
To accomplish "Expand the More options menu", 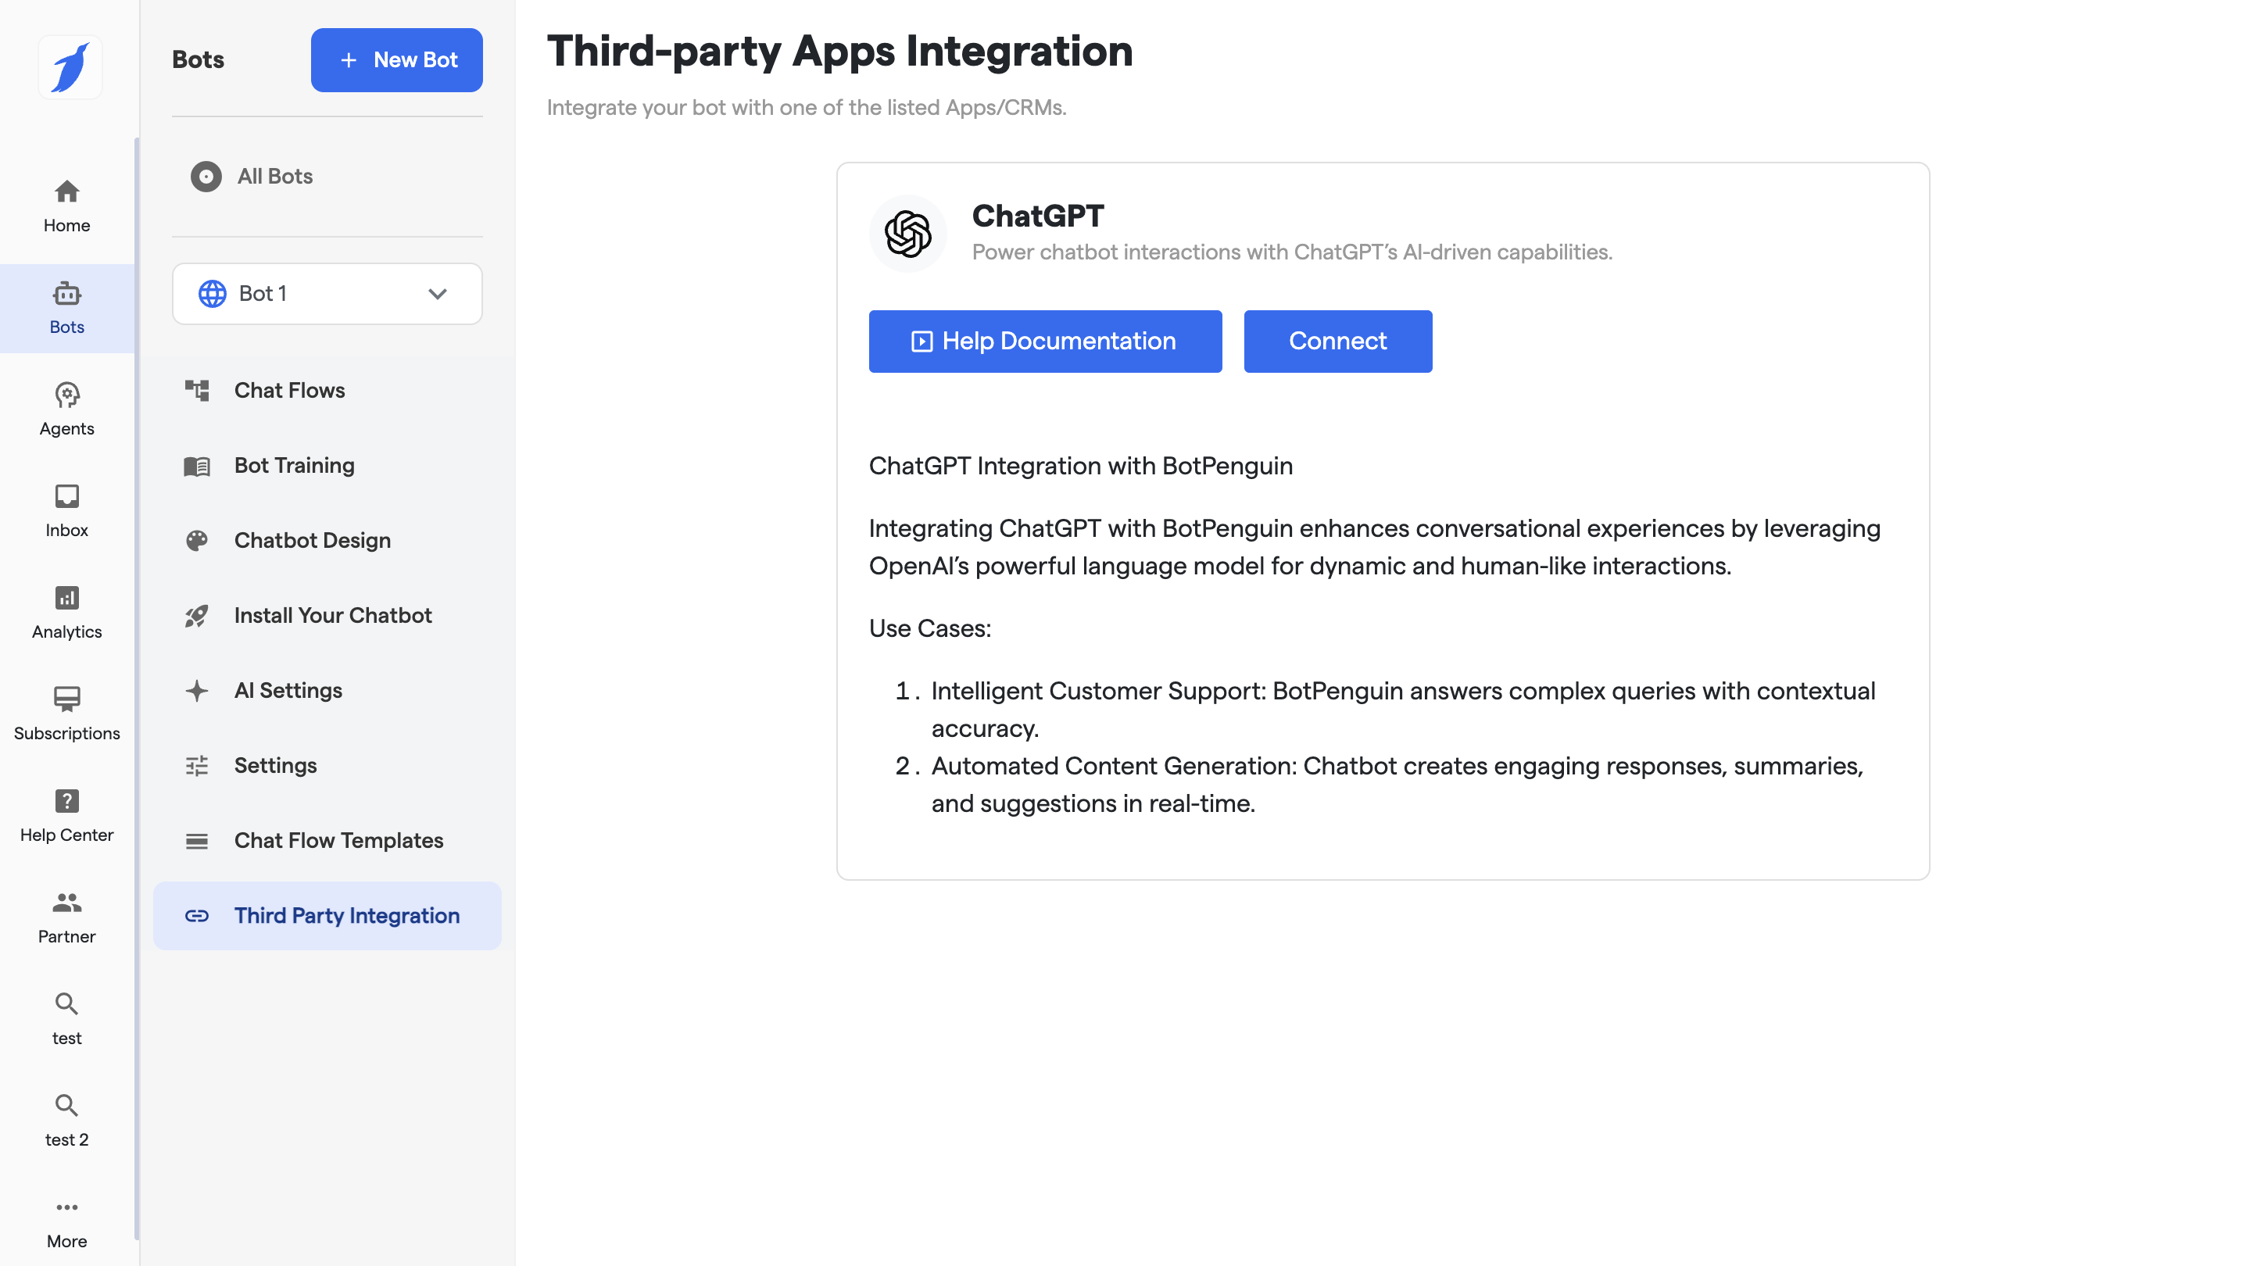I will (66, 1221).
